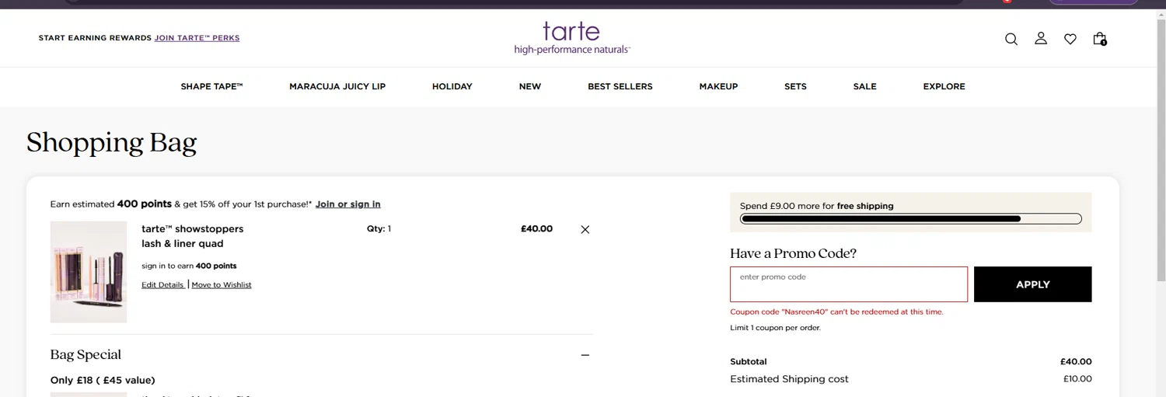The width and height of the screenshot is (1166, 397).
Task: Open MAKEUP menu
Action: 718,86
